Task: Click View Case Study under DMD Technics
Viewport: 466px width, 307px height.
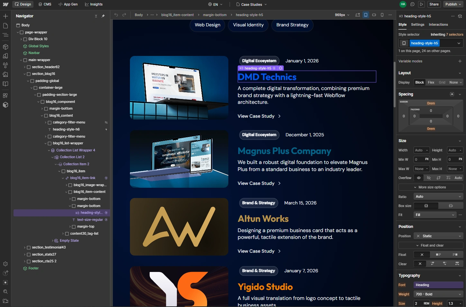Action: pyautogui.click(x=259, y=116)
